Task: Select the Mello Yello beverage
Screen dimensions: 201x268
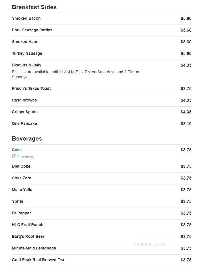Action: coord(22,190)
